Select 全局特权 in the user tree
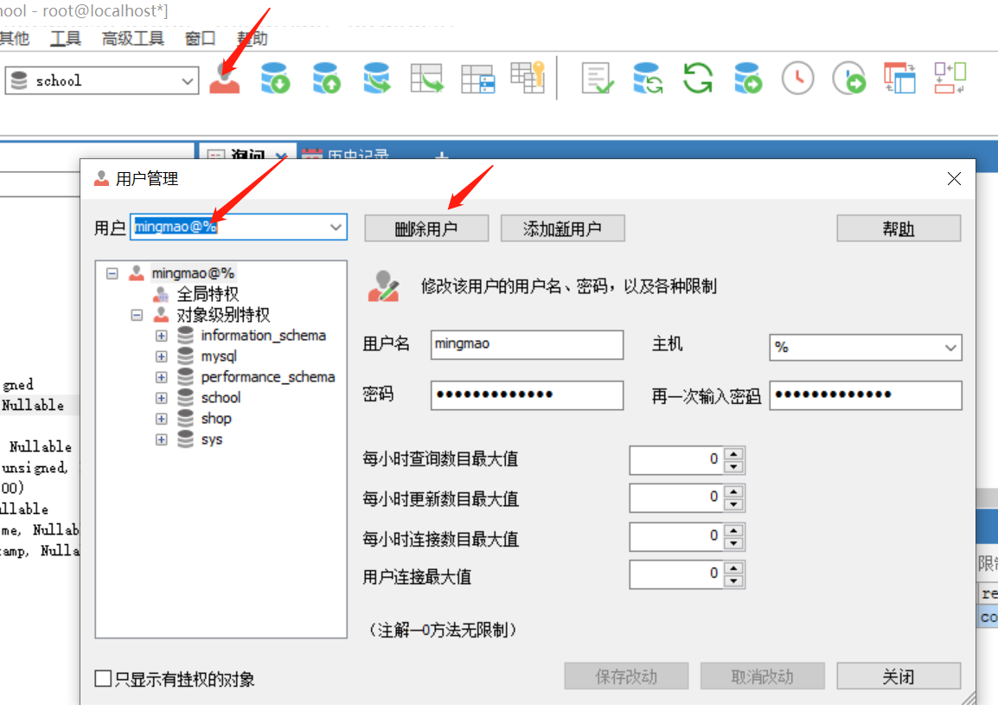Viewport: 998px width, 705px height. tap(208, 294)
